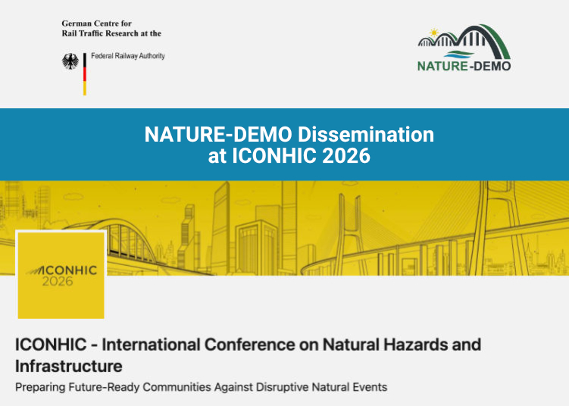Open the ICONHIC 2026 yellow logo tile

click(x=61, y=275)
